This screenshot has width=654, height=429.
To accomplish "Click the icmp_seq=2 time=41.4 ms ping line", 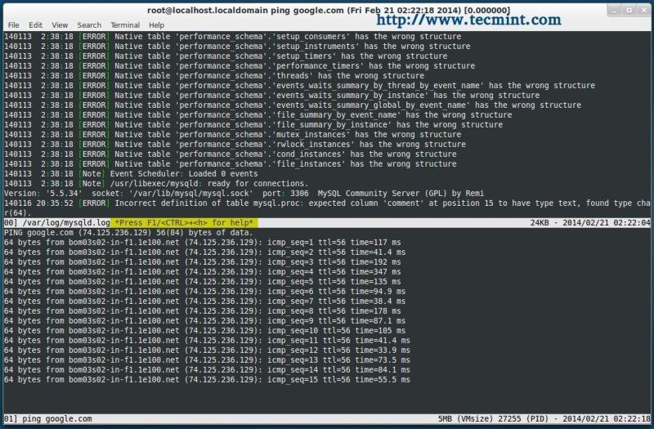I will pos(205,252).
